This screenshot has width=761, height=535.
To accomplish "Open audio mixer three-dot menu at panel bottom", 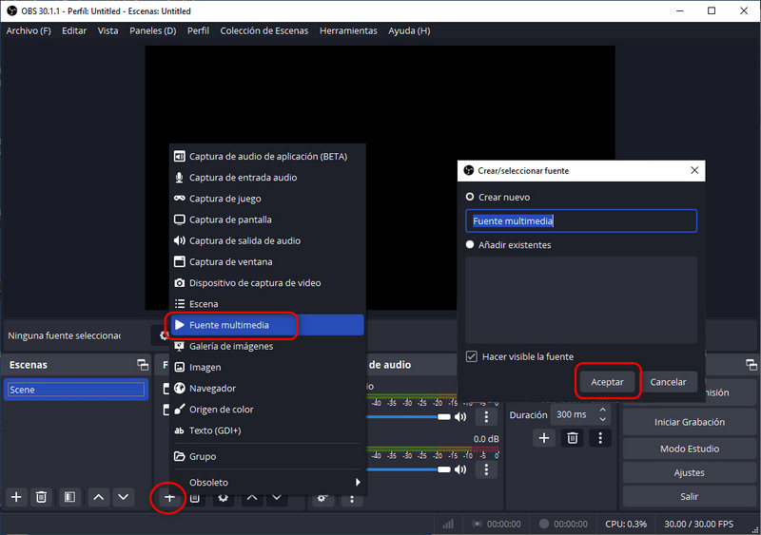I will [352, 498].
